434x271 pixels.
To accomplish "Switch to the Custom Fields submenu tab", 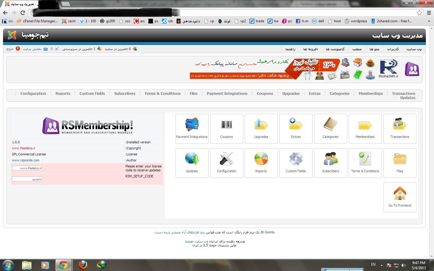I will pos(92,94).
